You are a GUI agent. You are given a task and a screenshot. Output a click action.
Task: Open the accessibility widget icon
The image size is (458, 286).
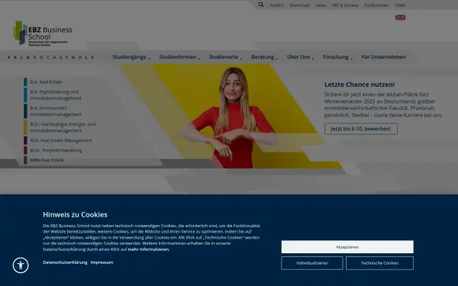(x=21, y=265)
